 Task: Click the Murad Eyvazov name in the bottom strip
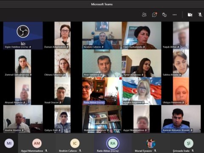(143, 151)
